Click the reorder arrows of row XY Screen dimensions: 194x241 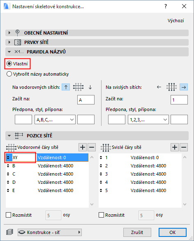point(8,158)
